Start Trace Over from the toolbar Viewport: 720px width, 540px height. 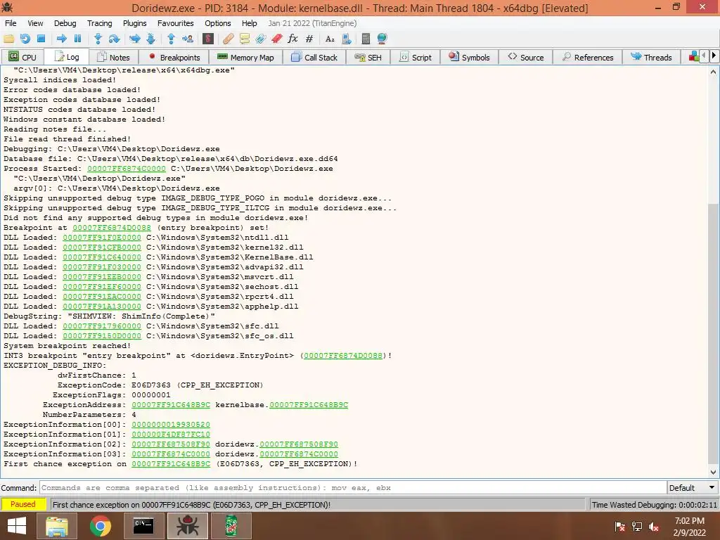(x=150, y=39)
